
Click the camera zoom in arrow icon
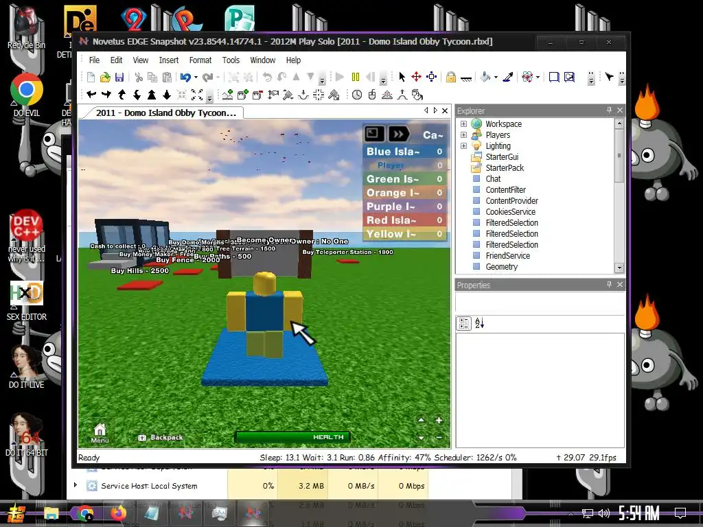152,95
